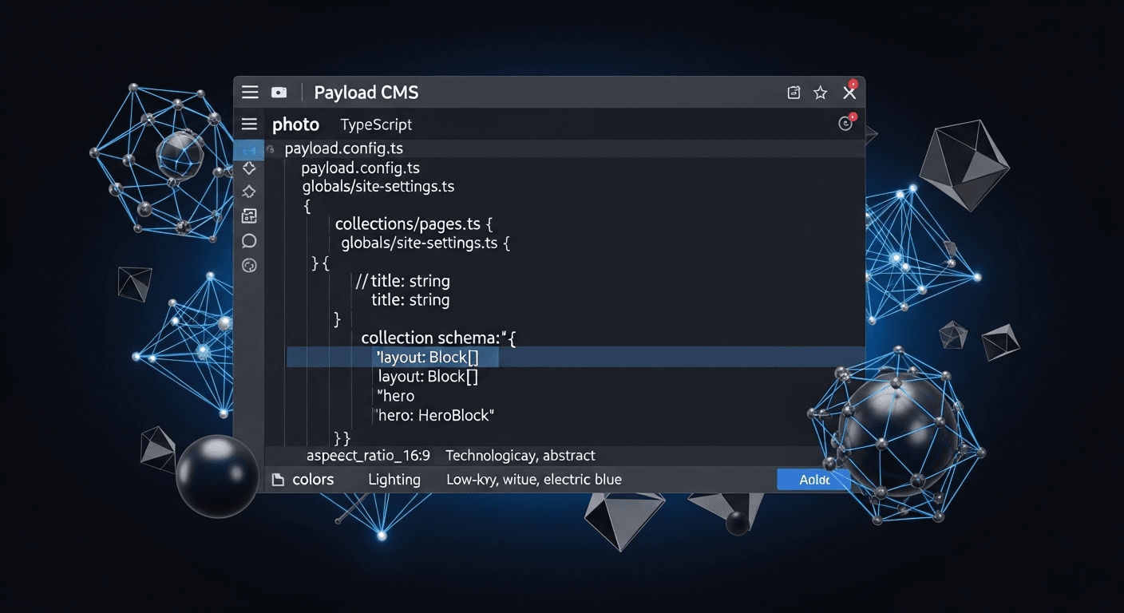Open the circular notification icon below the star

pos(845,124)
